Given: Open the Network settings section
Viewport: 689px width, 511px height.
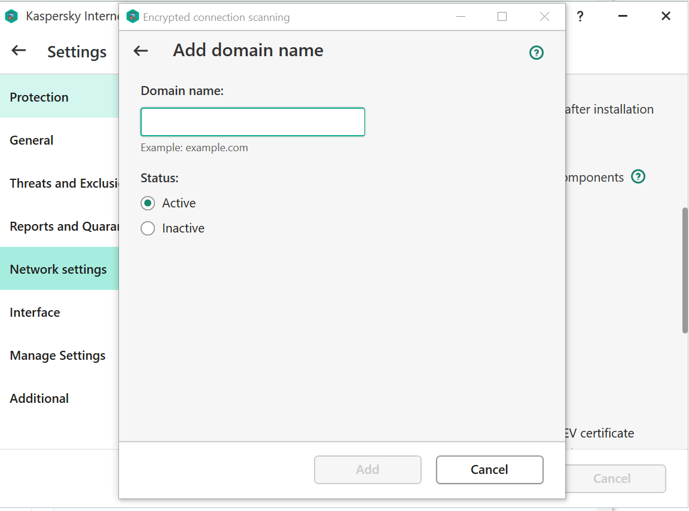Looking at the screenshot, I should (x=58, y=270).
